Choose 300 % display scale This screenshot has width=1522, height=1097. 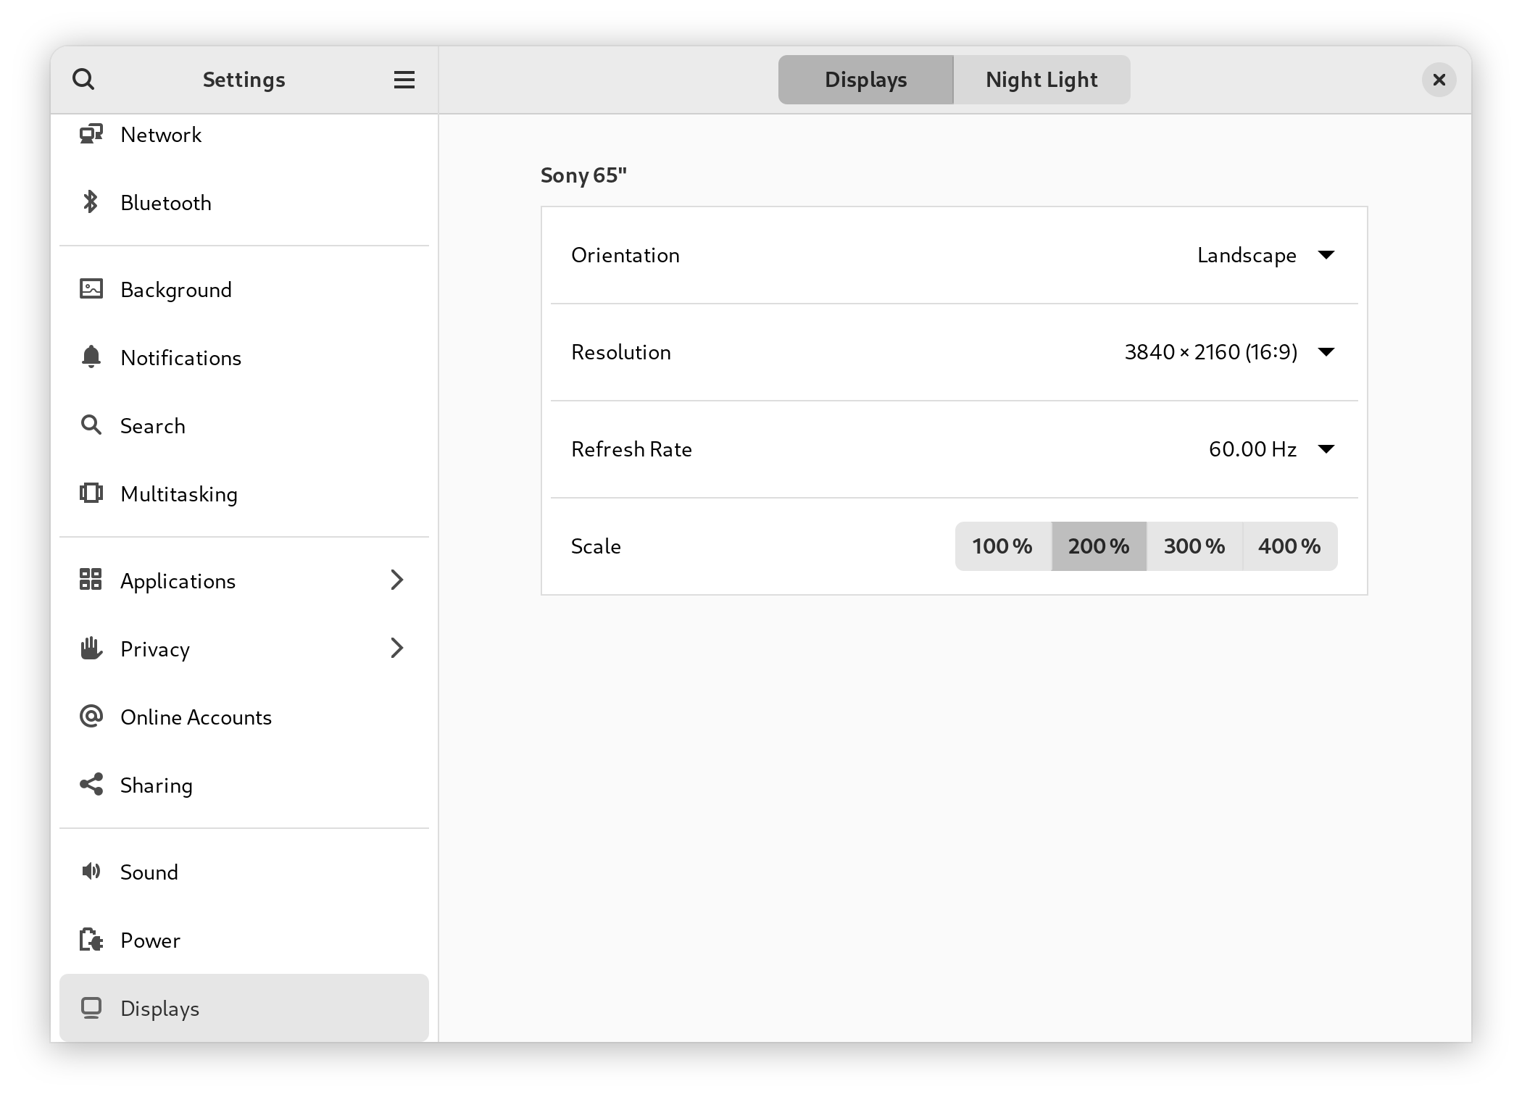[1194, 546]
